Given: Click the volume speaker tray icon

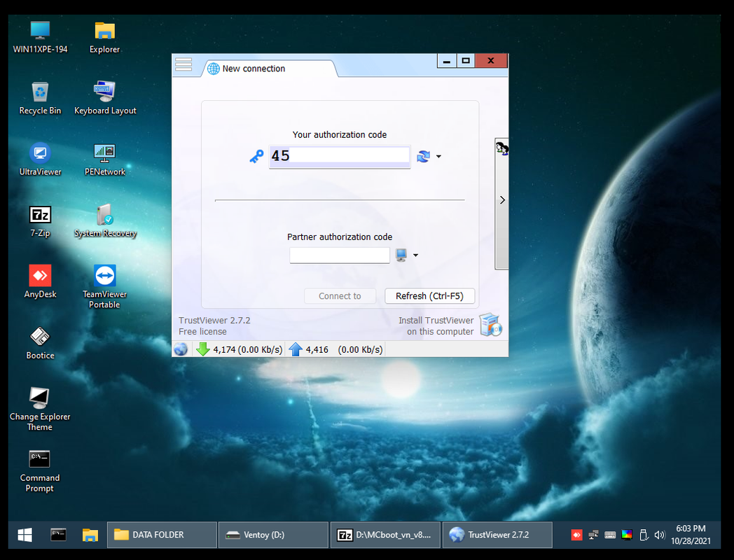Looking at the screenshot, I should point(660,535).
